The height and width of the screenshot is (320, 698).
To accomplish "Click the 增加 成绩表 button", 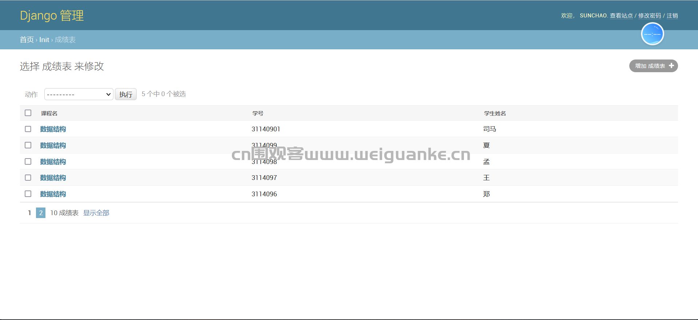I will click(x=653, y=66).
